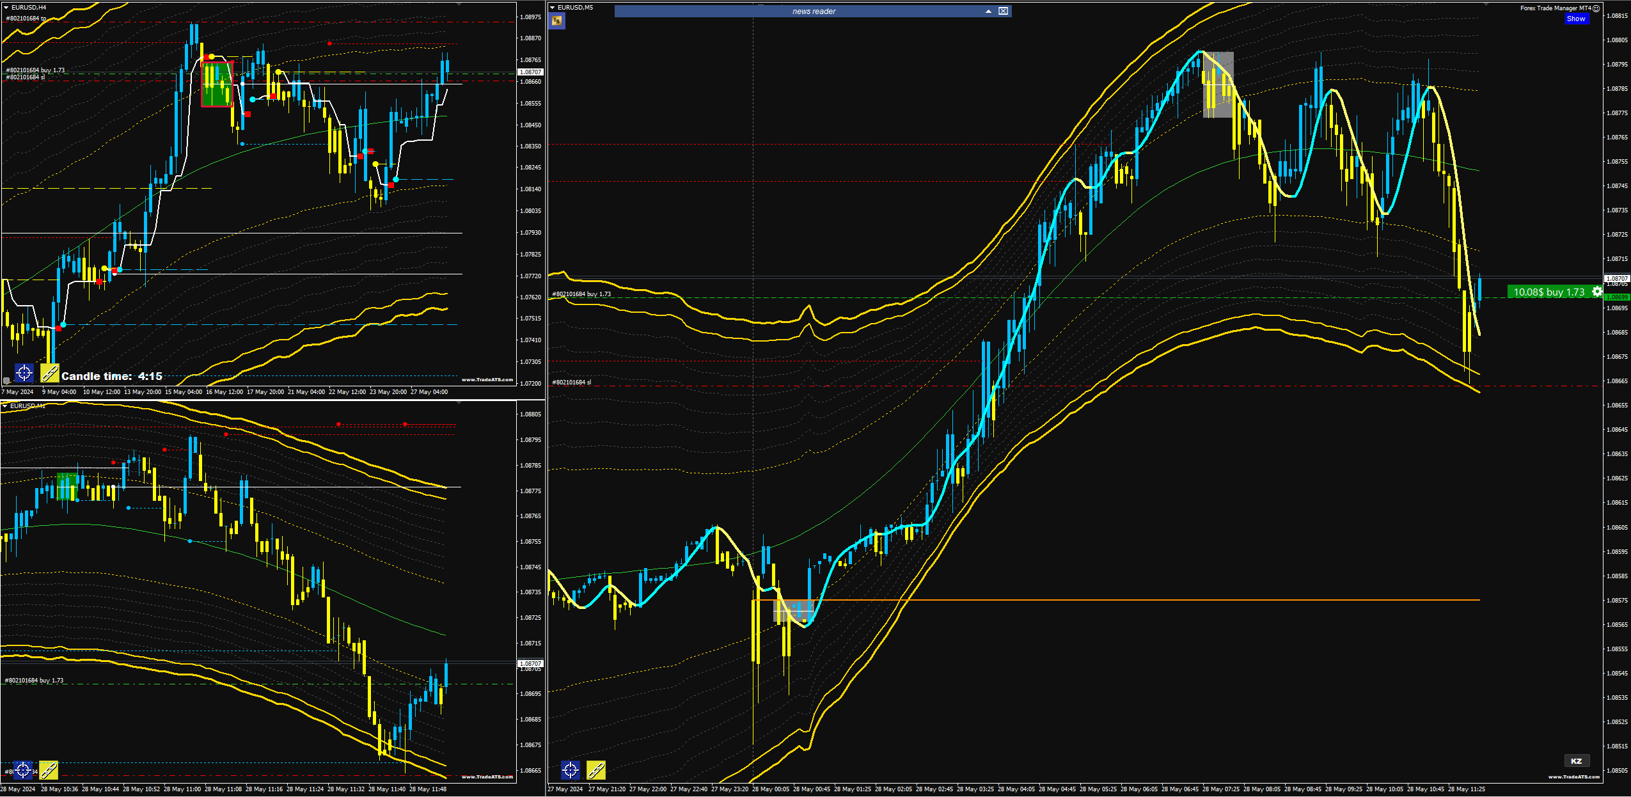Image resolution: width=1631 pixels, height=797 pixels.
Task: Click the green 10.08$ buy 1.73 order label
Action: pyautogui.click(x=1548, y=292)
